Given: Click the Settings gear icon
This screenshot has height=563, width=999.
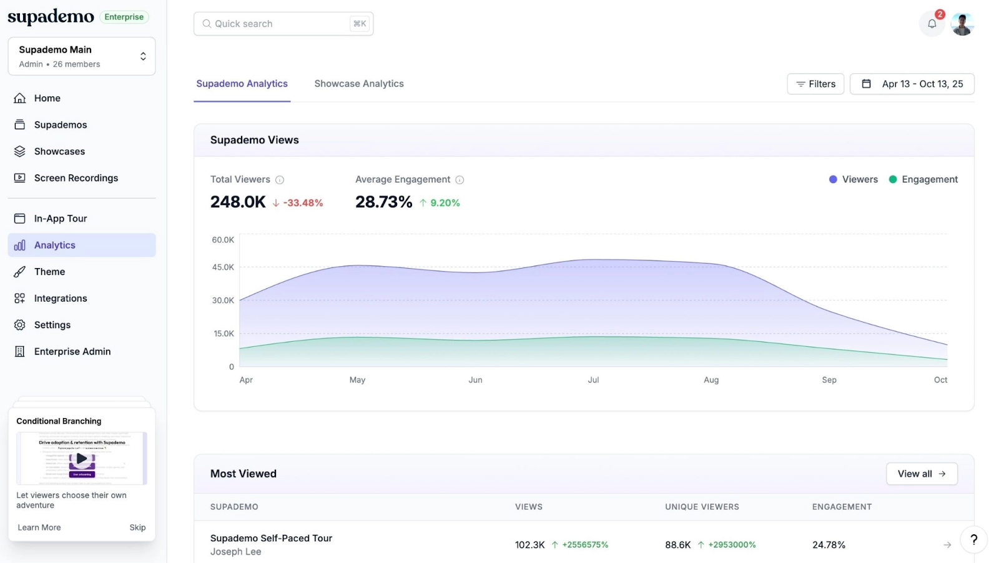Looking at the screenshot, I should point(20,325).
